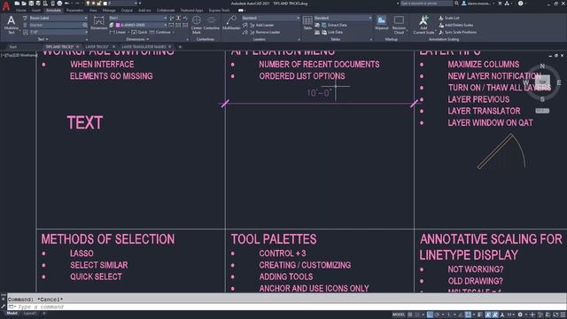
Task: Toggle Polar Tracking in status bar
Action: [437, 315]
